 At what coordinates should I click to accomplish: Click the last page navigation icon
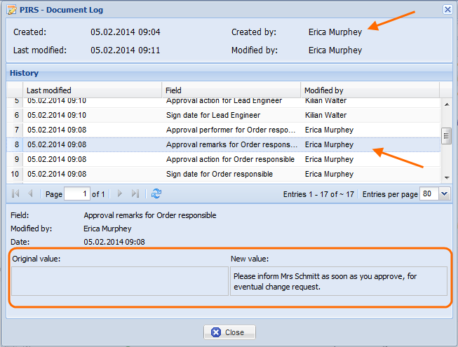[135, 193]
